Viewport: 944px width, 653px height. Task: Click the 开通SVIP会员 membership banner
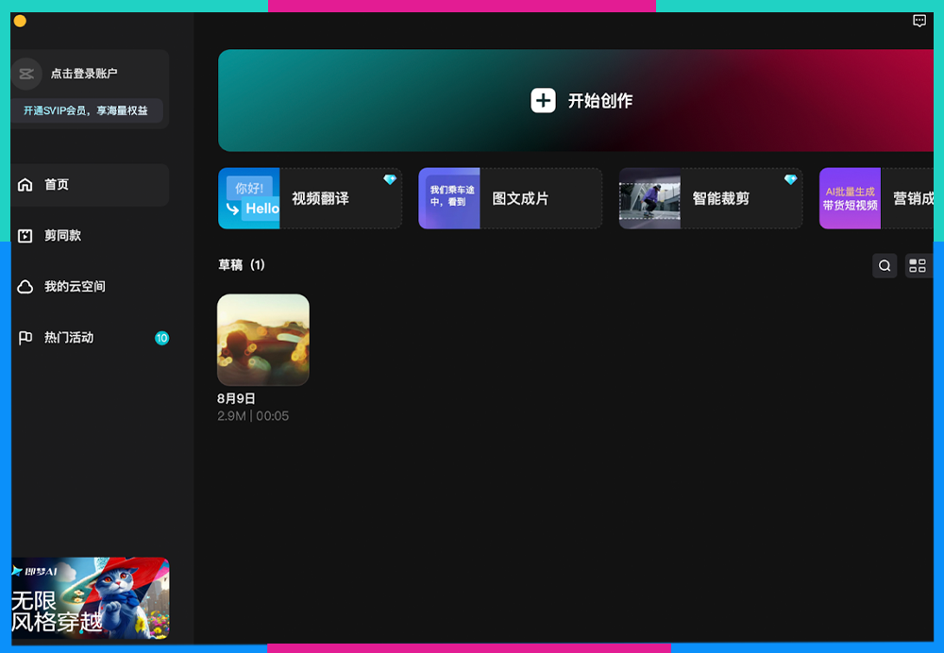tap(86, 110)
